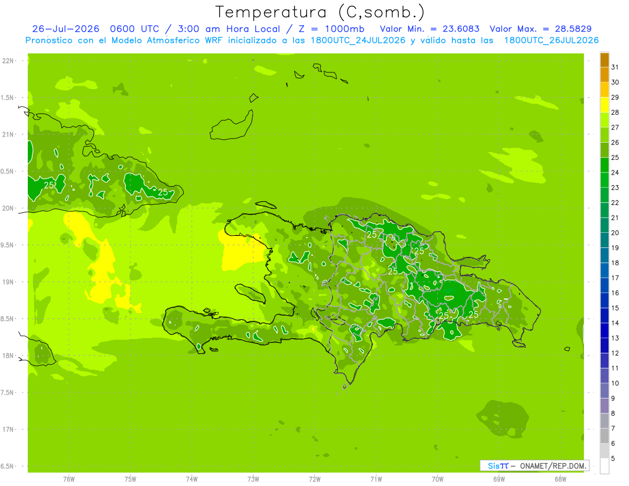
Task: Click the '0.5N' latitude axis label
Action: click(x=8, y=171)
